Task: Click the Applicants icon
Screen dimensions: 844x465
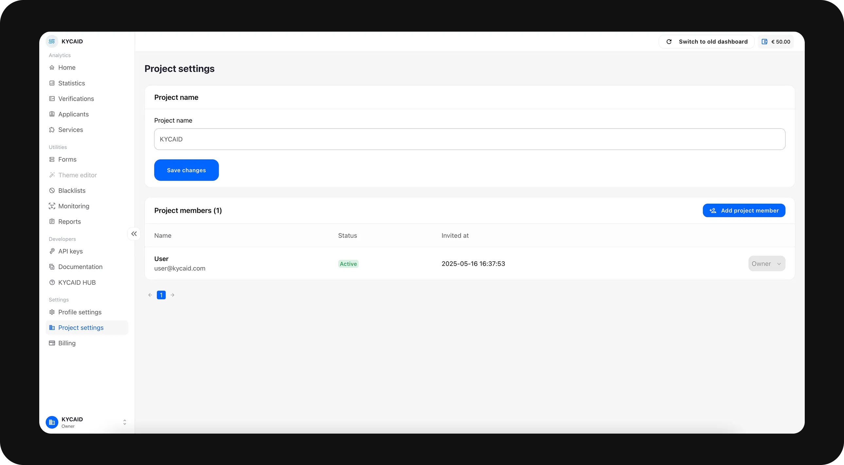Action: pos(52,114)
